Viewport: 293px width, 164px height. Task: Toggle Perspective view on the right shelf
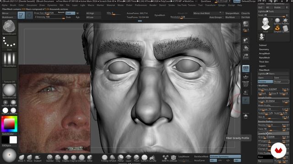click(245, 68)
